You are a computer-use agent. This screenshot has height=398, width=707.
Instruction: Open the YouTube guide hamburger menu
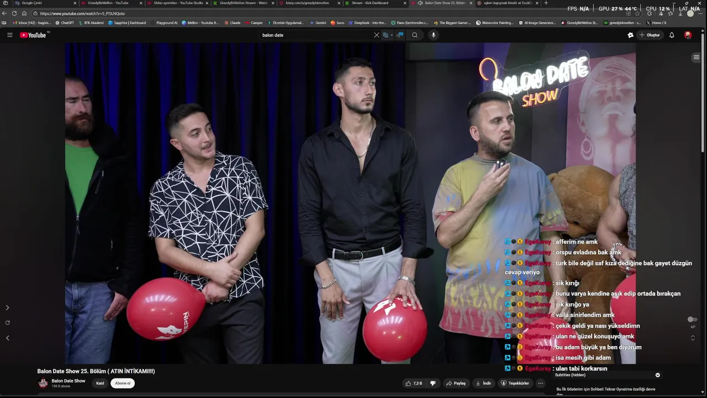click(x=9, y=35)
